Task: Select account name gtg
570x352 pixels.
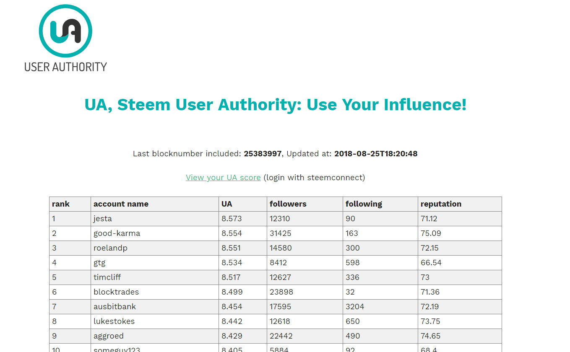Action: 99,263
